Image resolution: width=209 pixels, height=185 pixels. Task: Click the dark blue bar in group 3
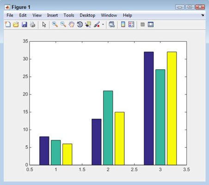point(149,108)
